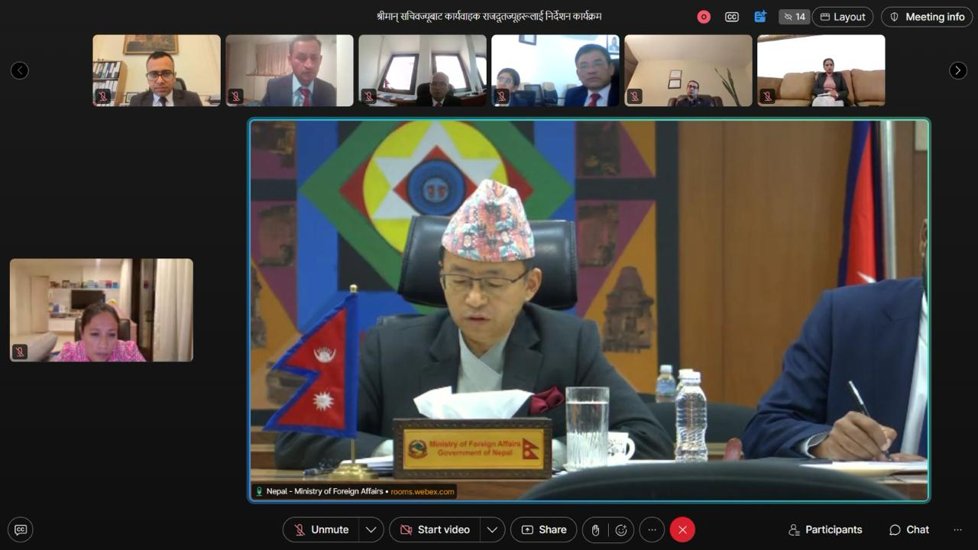Screen dimensions: 978x550
Task: Open the Chat panel
Action: tap(909, 529)
